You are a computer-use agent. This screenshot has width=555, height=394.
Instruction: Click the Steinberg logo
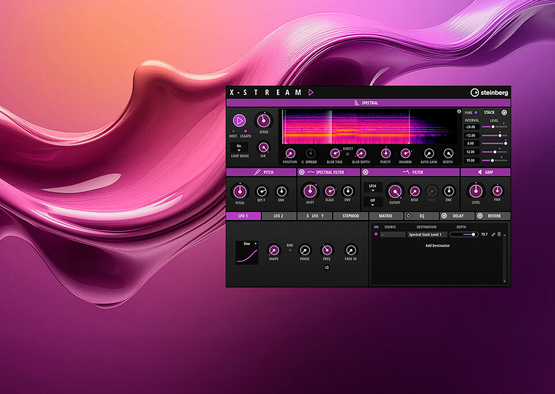489,93
